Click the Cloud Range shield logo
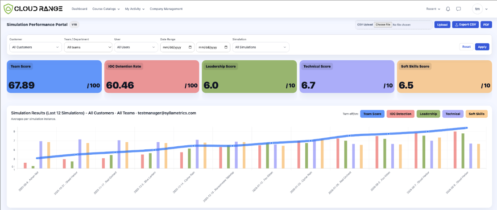The image size is (497, 210). point(8,9)
